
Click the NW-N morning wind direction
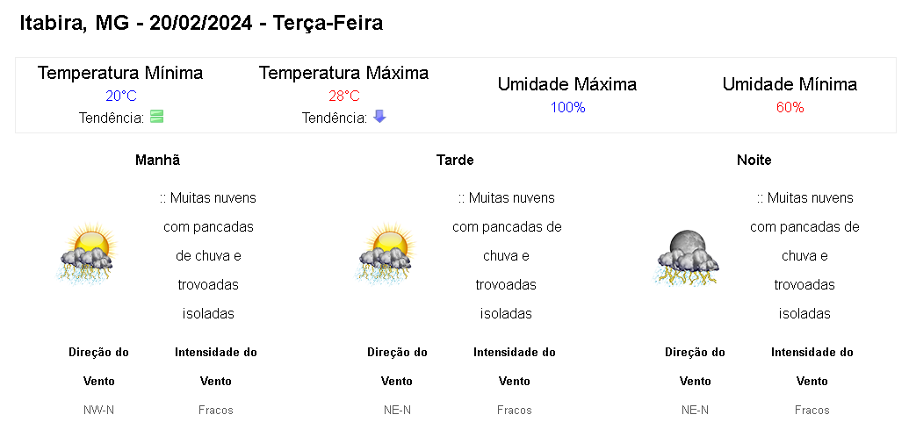[x=98, y=411]
